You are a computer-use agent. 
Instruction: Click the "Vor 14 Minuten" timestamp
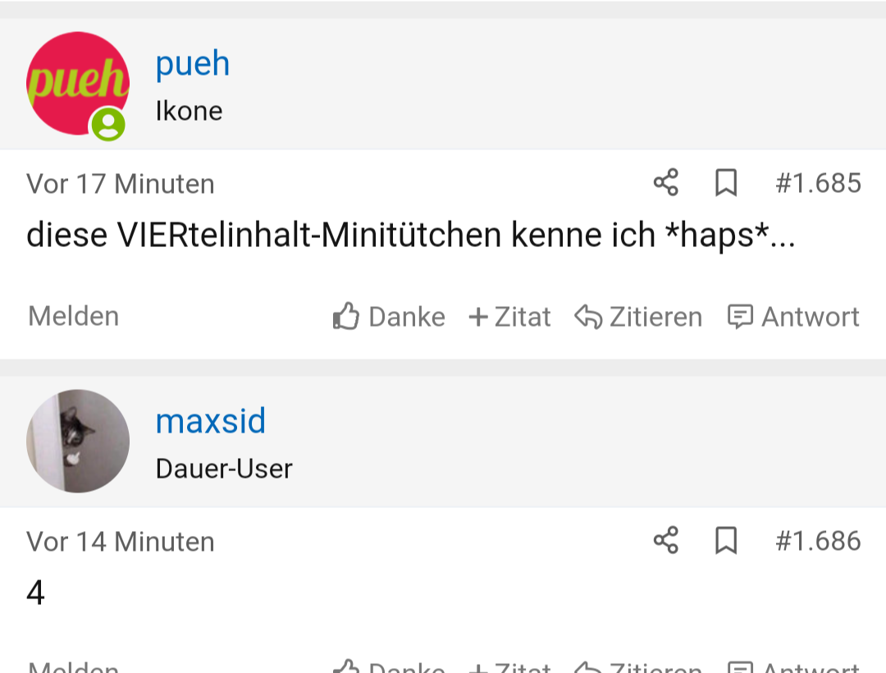(x=121, y=542)
